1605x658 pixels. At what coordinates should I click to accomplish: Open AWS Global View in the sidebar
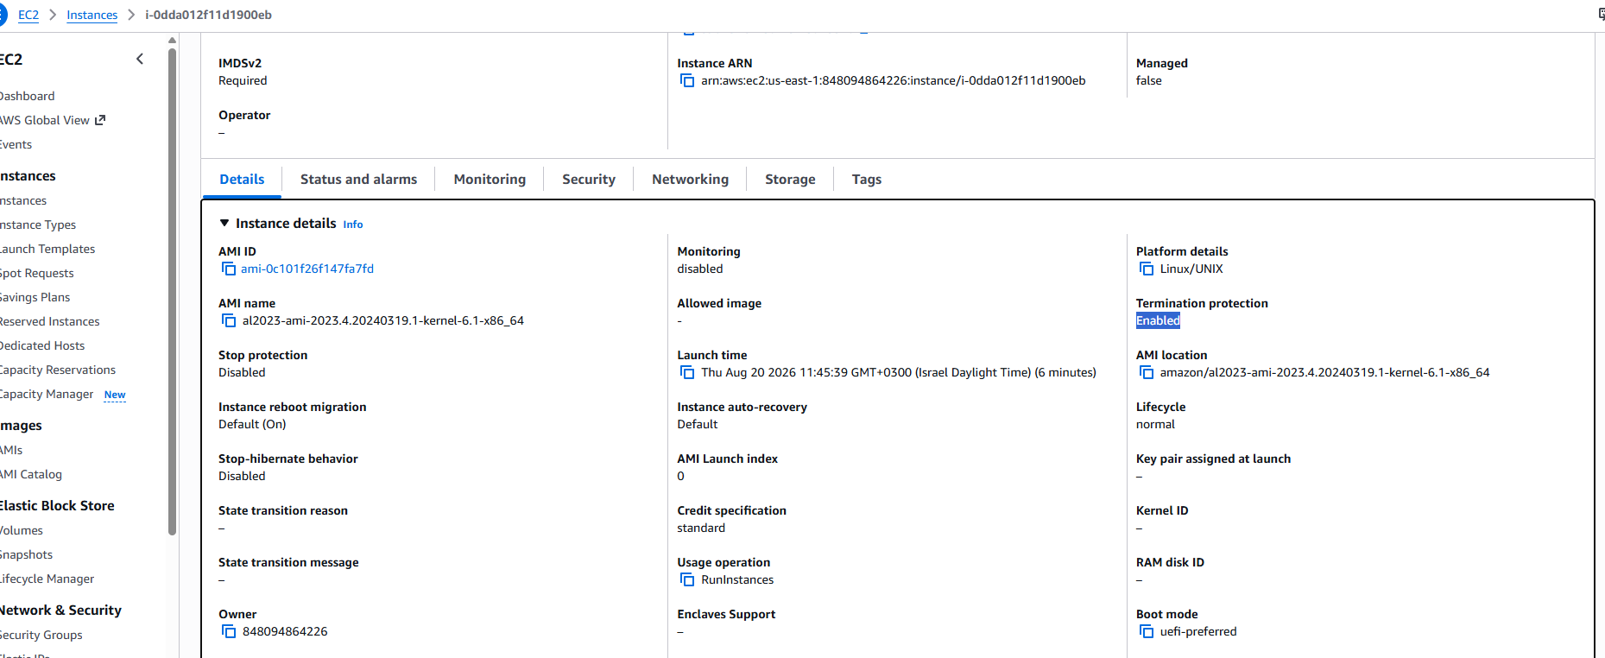coord(44,120)
